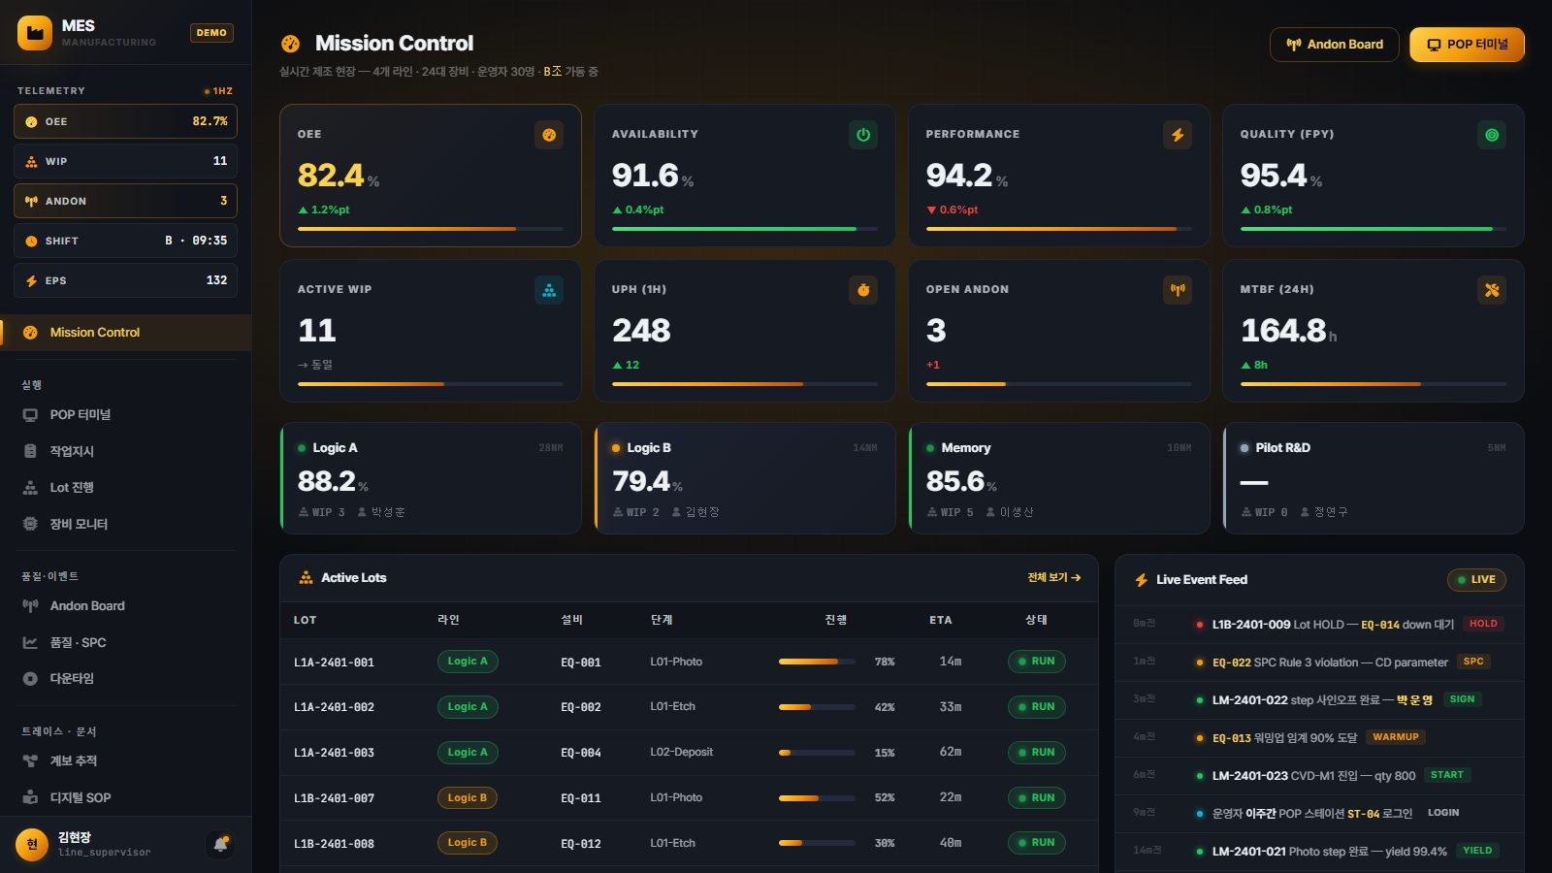
Task: Select the WIP 11 telemetry tile
Action: 125,161
